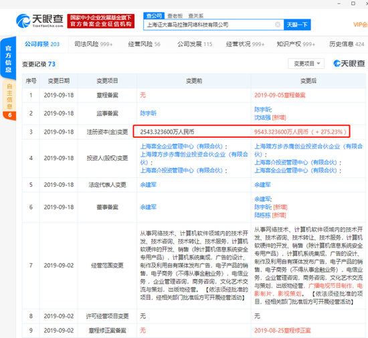Open 上海喜全企业管理中心 link in 变更后 column
368x338 pixels.
tap(296, 171)
